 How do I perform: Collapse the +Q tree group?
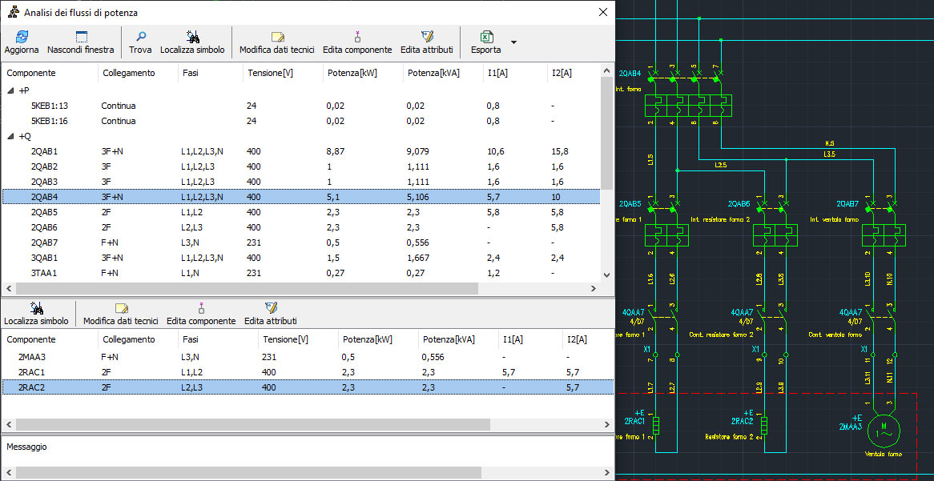pos(10,137)
